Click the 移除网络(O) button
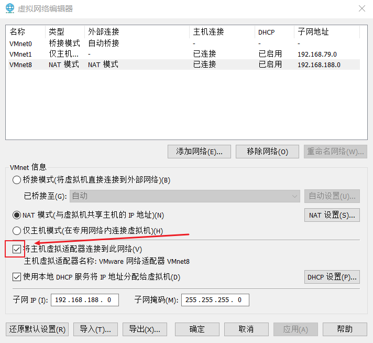 click(267, 152)
